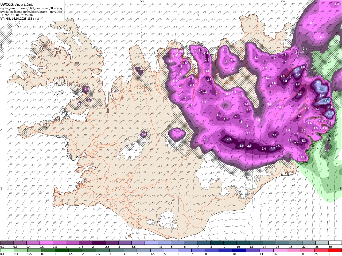Pick upper scale swatch between 12 and 14
The height and width of the screenshot is (256, 342).
pos(256,243)
